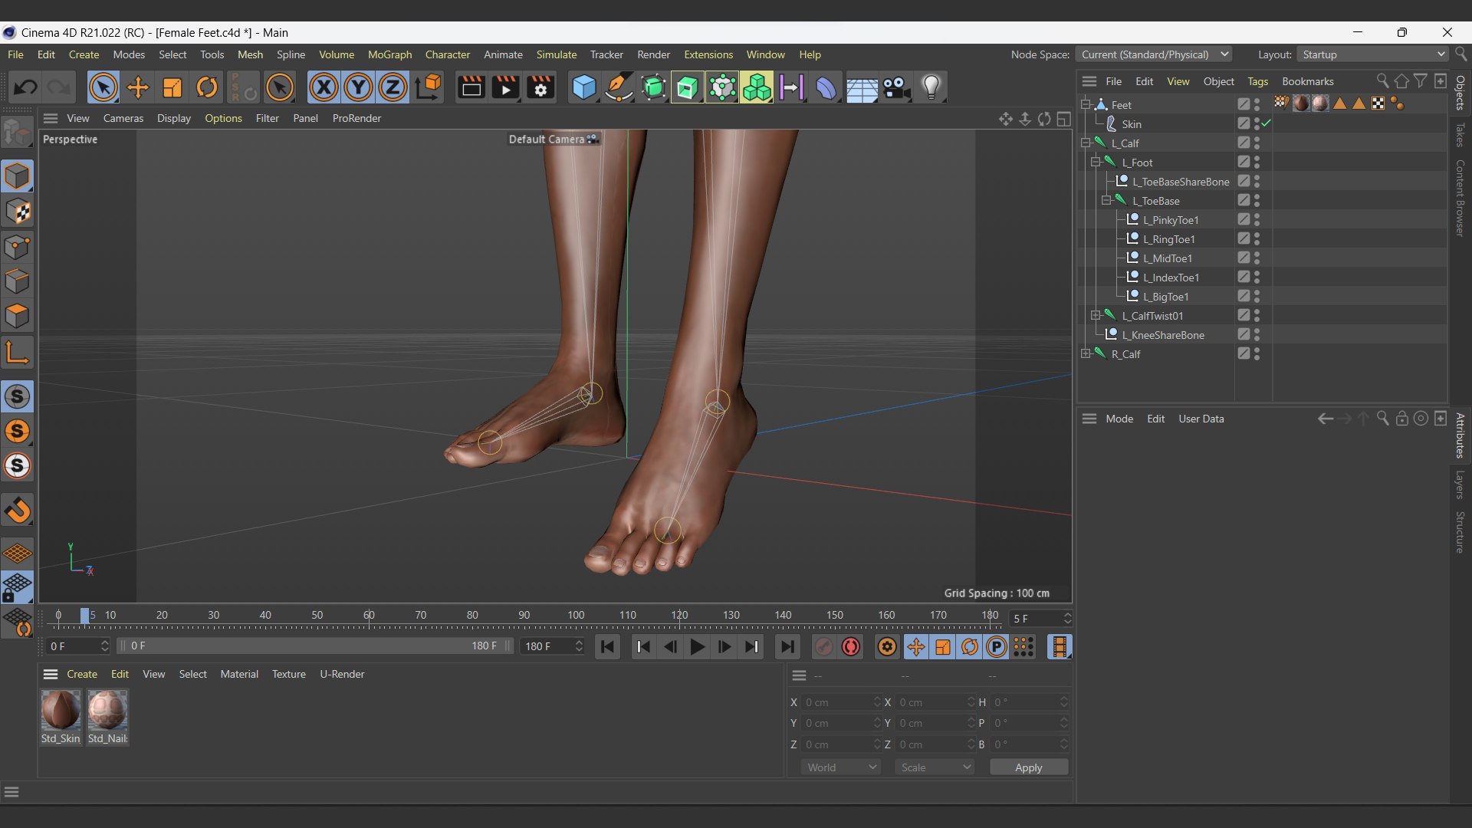
Task: Toggle Y axis lock
Action: click(x=358, y=87)
